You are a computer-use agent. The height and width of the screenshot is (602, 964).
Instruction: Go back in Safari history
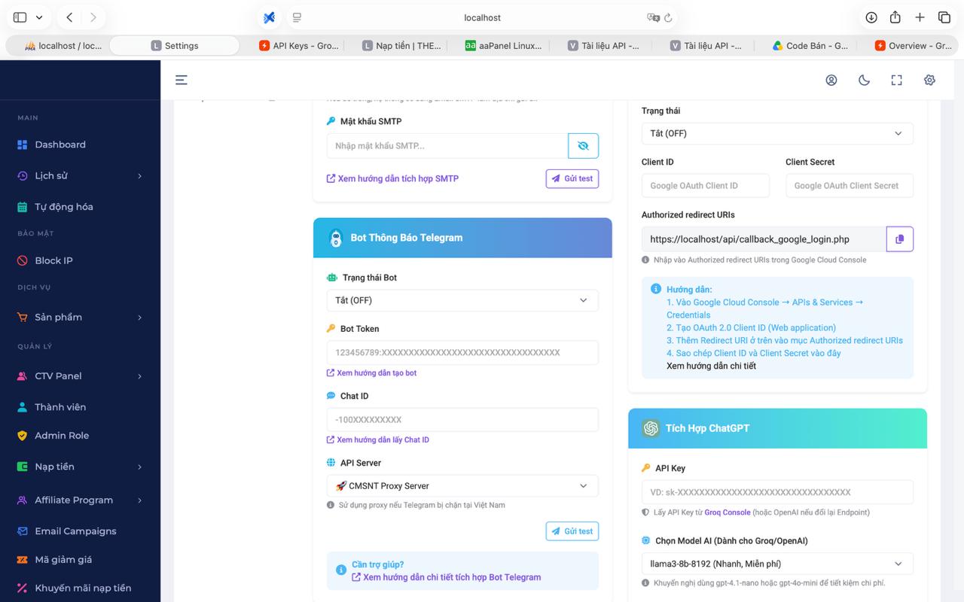tap(69, 17)
